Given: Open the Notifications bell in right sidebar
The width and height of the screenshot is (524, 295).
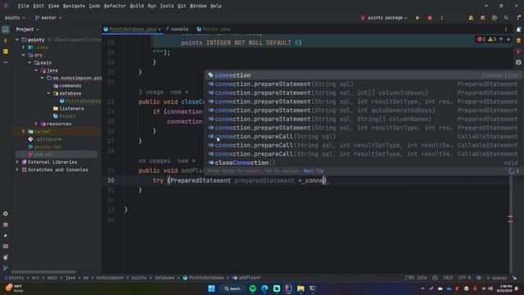Looking at the screenshot, I should [518, 29].
